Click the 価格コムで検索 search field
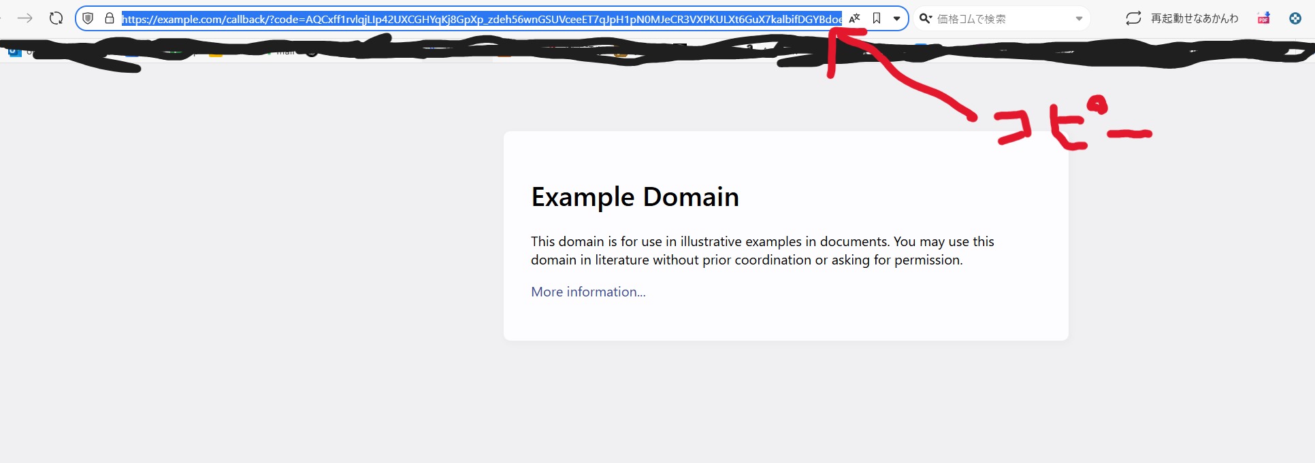1315x463 pixels. pyautogui.click(x=1001, y=19)
